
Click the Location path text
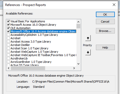click(x=71, y=82)
